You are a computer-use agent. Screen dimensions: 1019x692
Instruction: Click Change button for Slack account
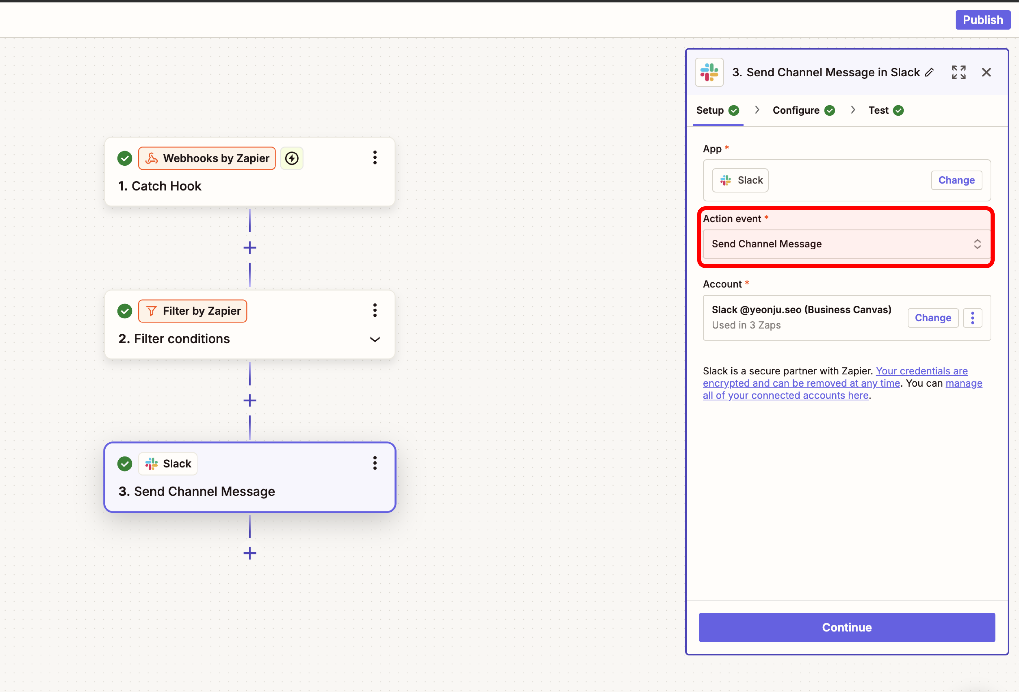933,318
